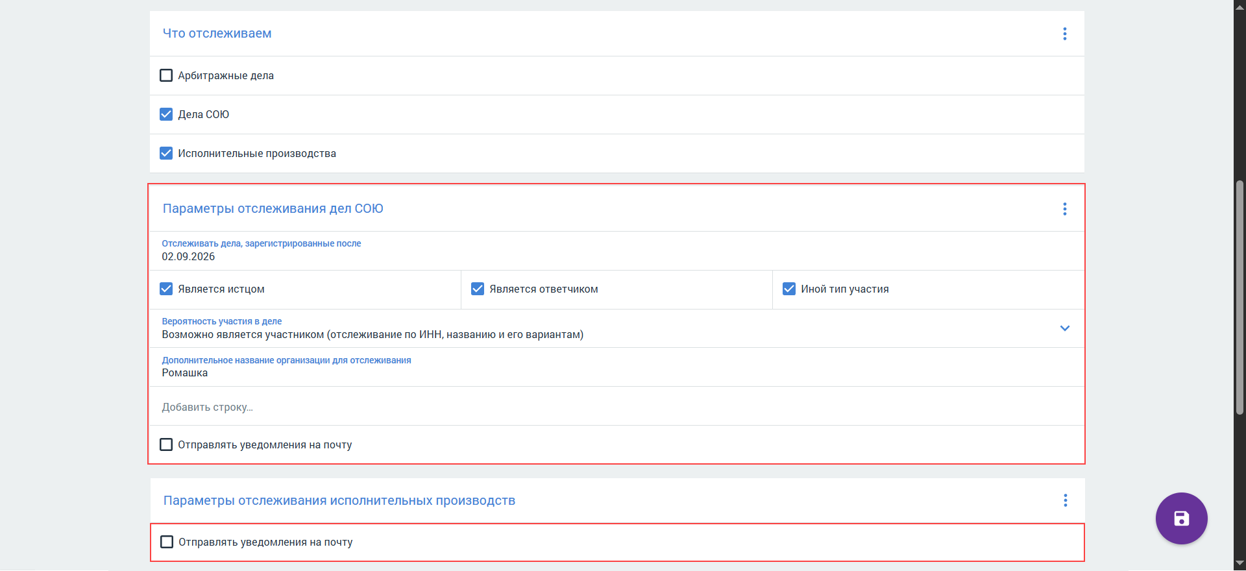Open three-dot menu for исполнительных производств section
This screenshot has width=1246, height=571.
[1066, 500]
